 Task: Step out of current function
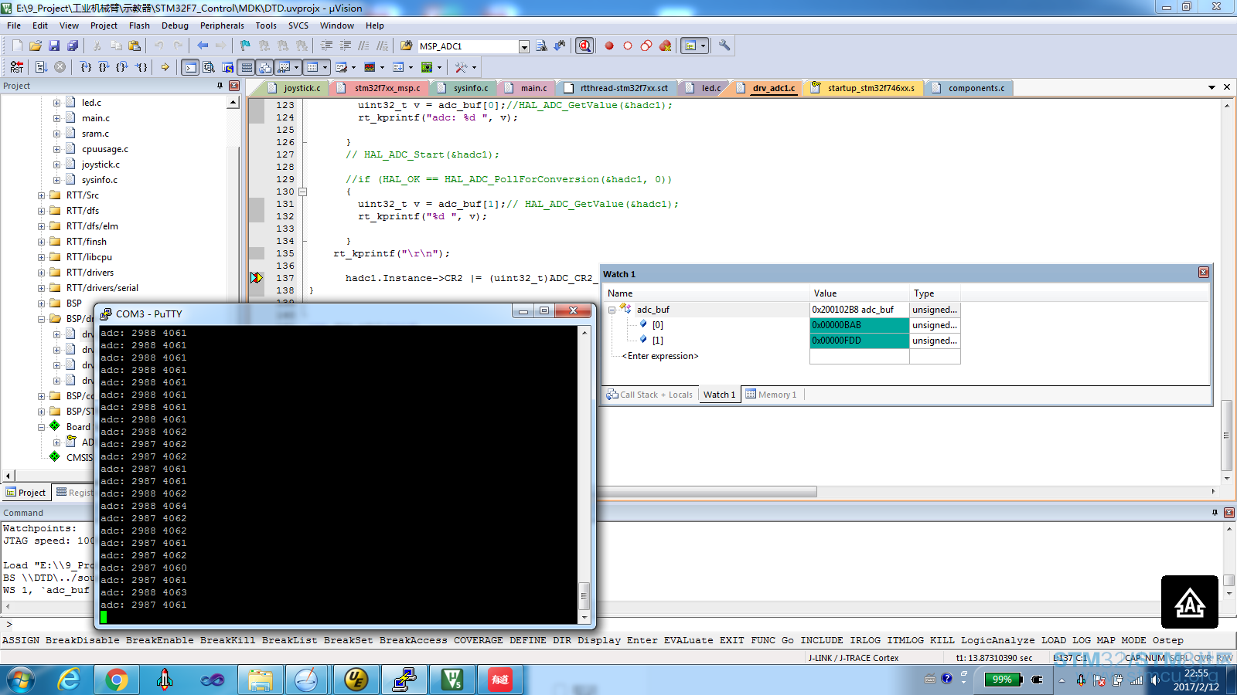(x=122, y=67)
